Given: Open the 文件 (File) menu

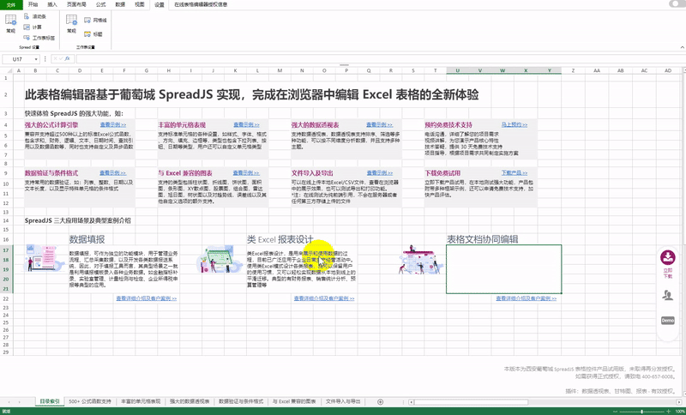Looking at the screenshot, I should pyautogui.click(x=11, y=4).
